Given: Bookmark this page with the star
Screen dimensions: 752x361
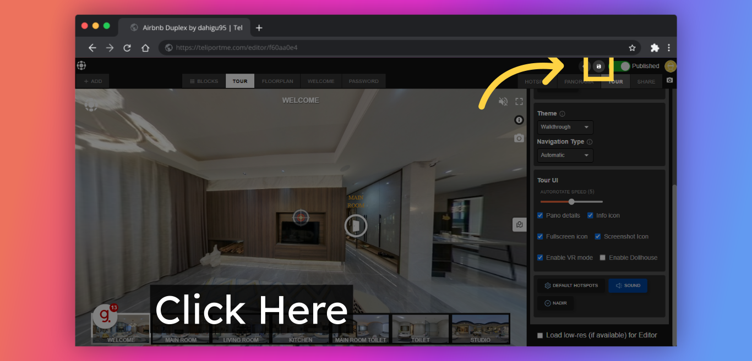Looking at the screenshot, I should coord(632,48).
